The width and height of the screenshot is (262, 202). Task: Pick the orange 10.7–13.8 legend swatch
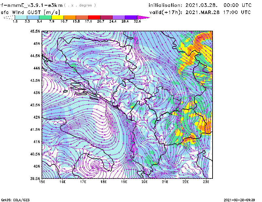pyautogui.click(x=70, y=17)
